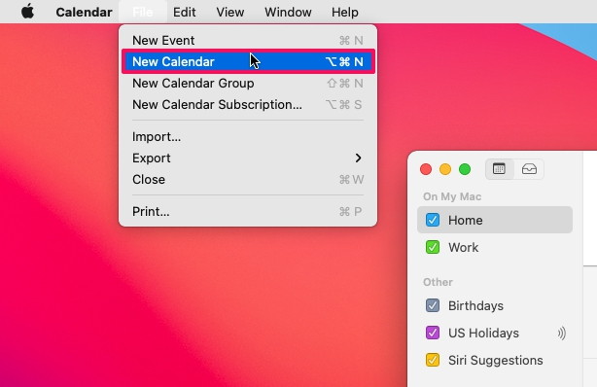Select the Siri Suggestions calendar name
Viewport: 597px width, 387px height.
pyautogui.click(x=495, y=361)
